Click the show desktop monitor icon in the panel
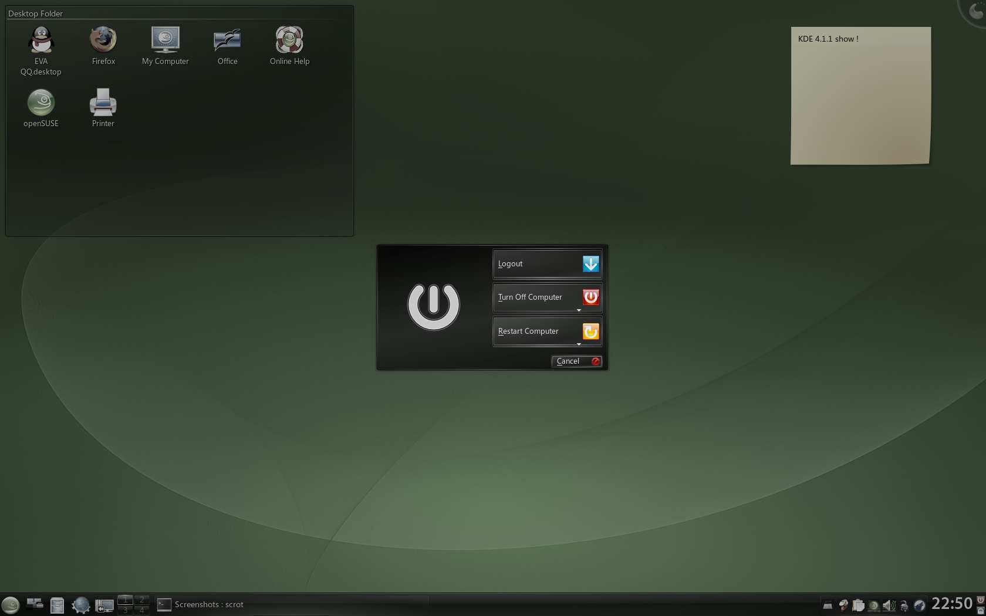Viewport: 986px width, 616px height. point(104,605)
